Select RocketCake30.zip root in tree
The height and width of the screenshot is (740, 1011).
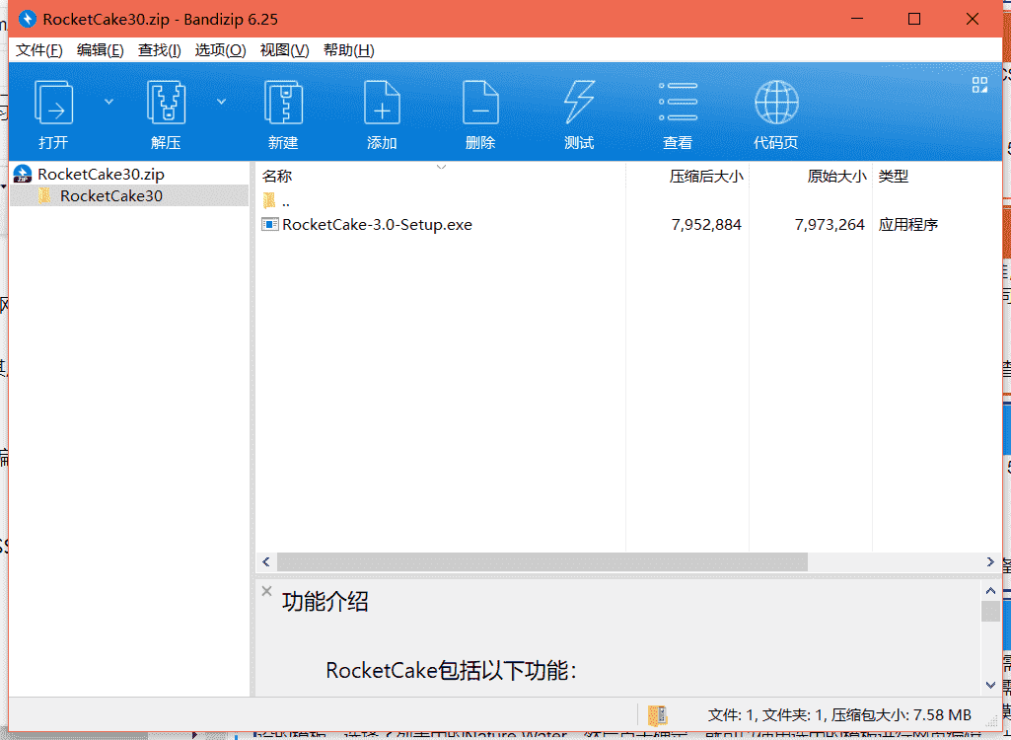(x=101, y=175)
